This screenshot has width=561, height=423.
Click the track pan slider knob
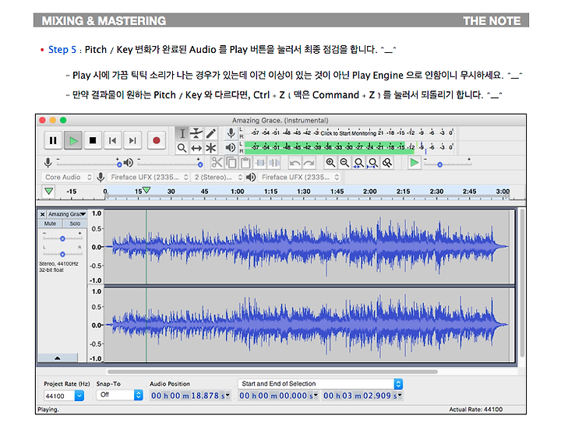point(62,254)
